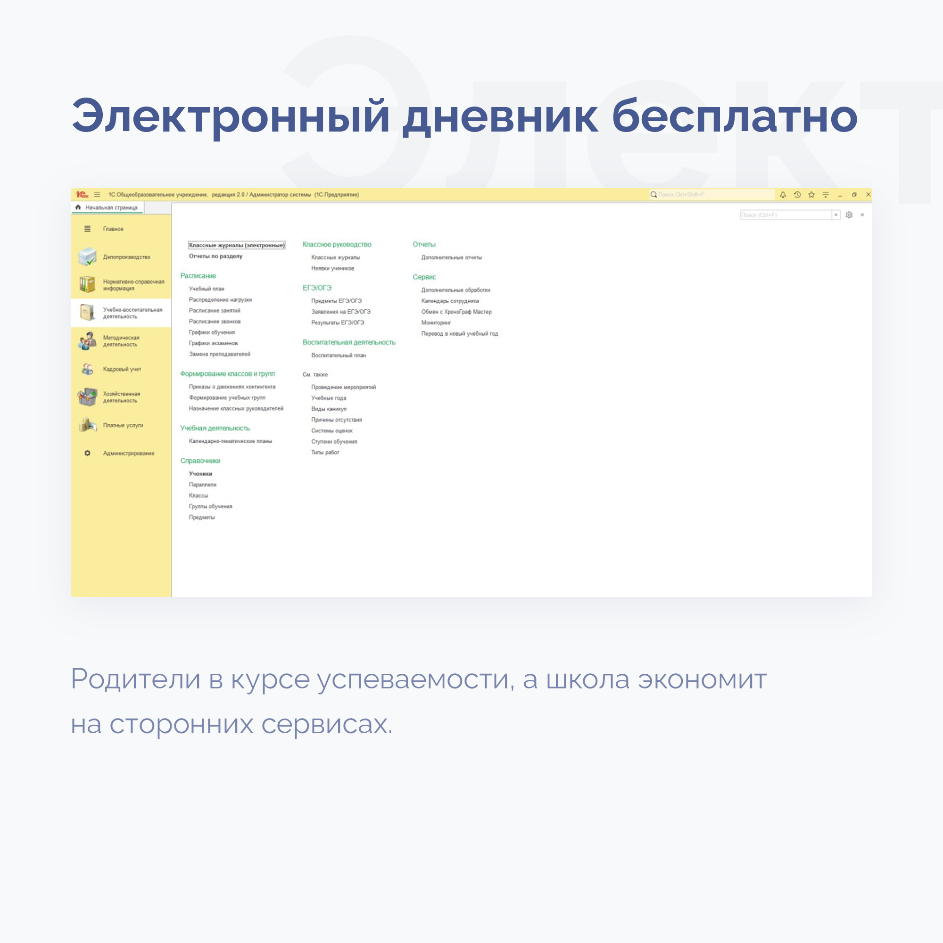The width and height of the screenshot is (943, 943).
Task: Open the Ученики directory
Action: (200, 473)
